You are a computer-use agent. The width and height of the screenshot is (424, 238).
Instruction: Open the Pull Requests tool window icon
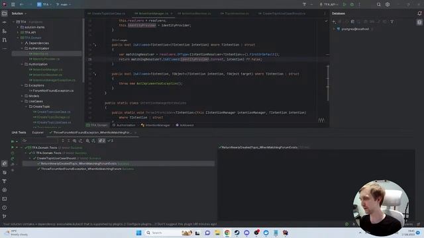tap(5, 40)
